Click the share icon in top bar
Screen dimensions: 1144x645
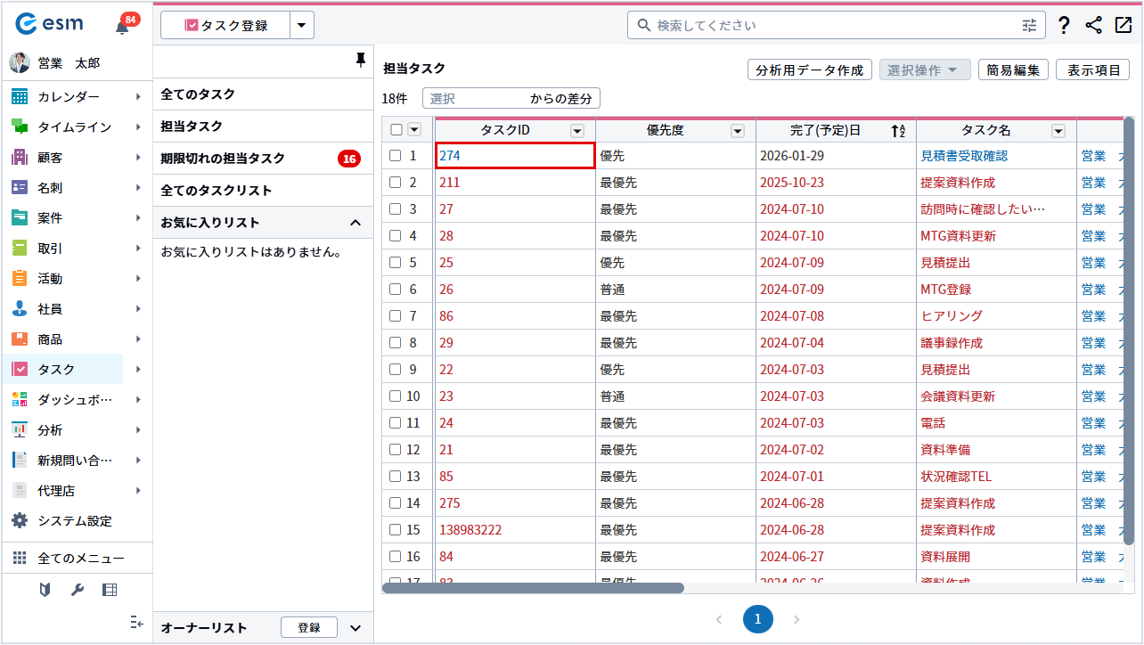point(1093,26)
